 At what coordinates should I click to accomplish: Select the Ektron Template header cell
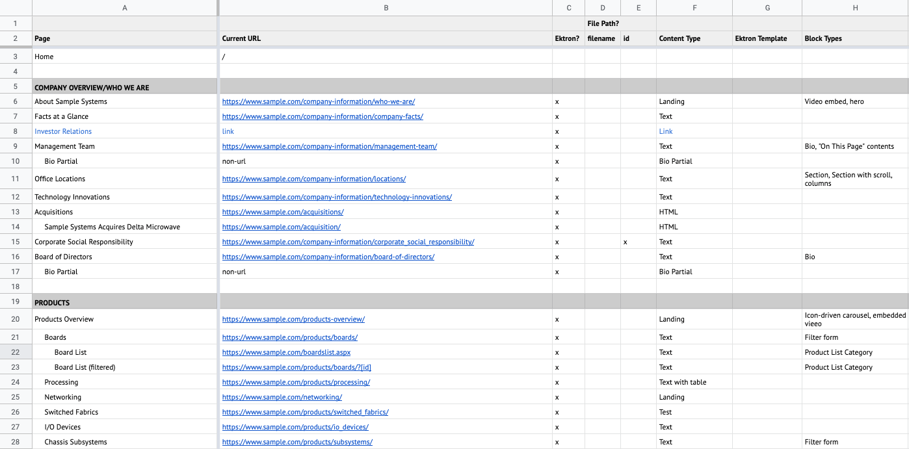[x=761, y=38]
